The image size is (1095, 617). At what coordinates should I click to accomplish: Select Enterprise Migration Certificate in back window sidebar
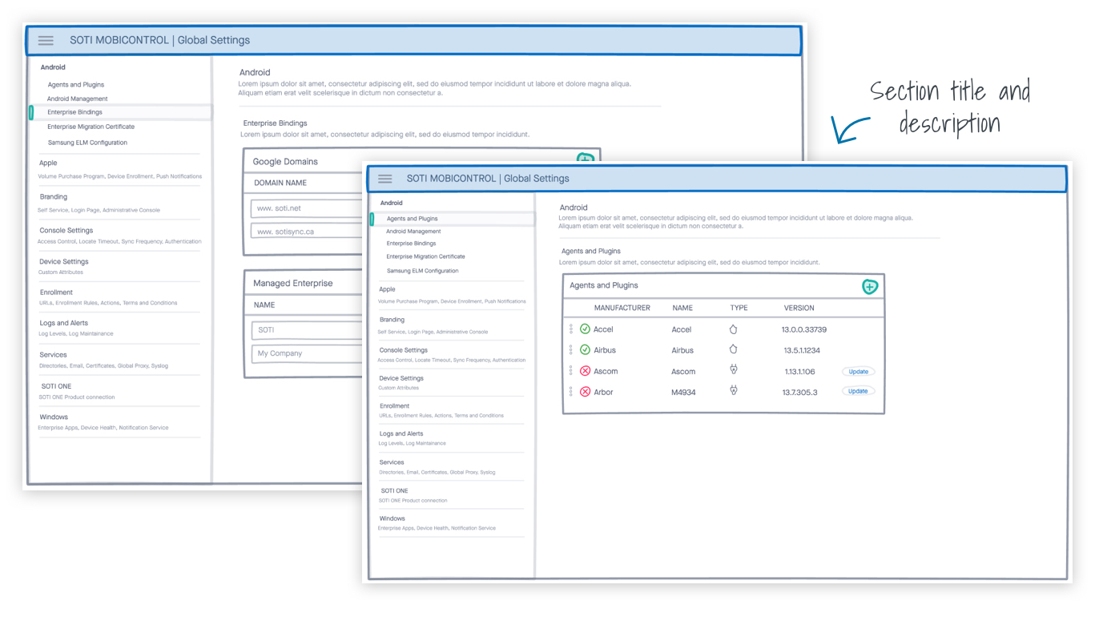tap(91, 127)
